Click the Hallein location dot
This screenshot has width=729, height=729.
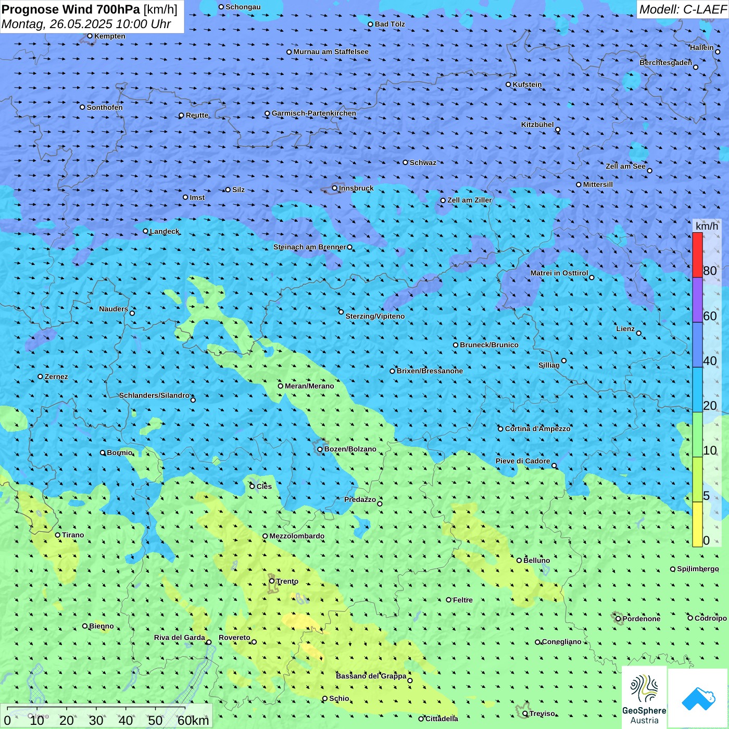718,52
